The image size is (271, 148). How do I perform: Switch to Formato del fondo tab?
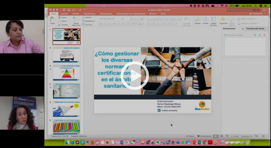click(x=255, y=29)
